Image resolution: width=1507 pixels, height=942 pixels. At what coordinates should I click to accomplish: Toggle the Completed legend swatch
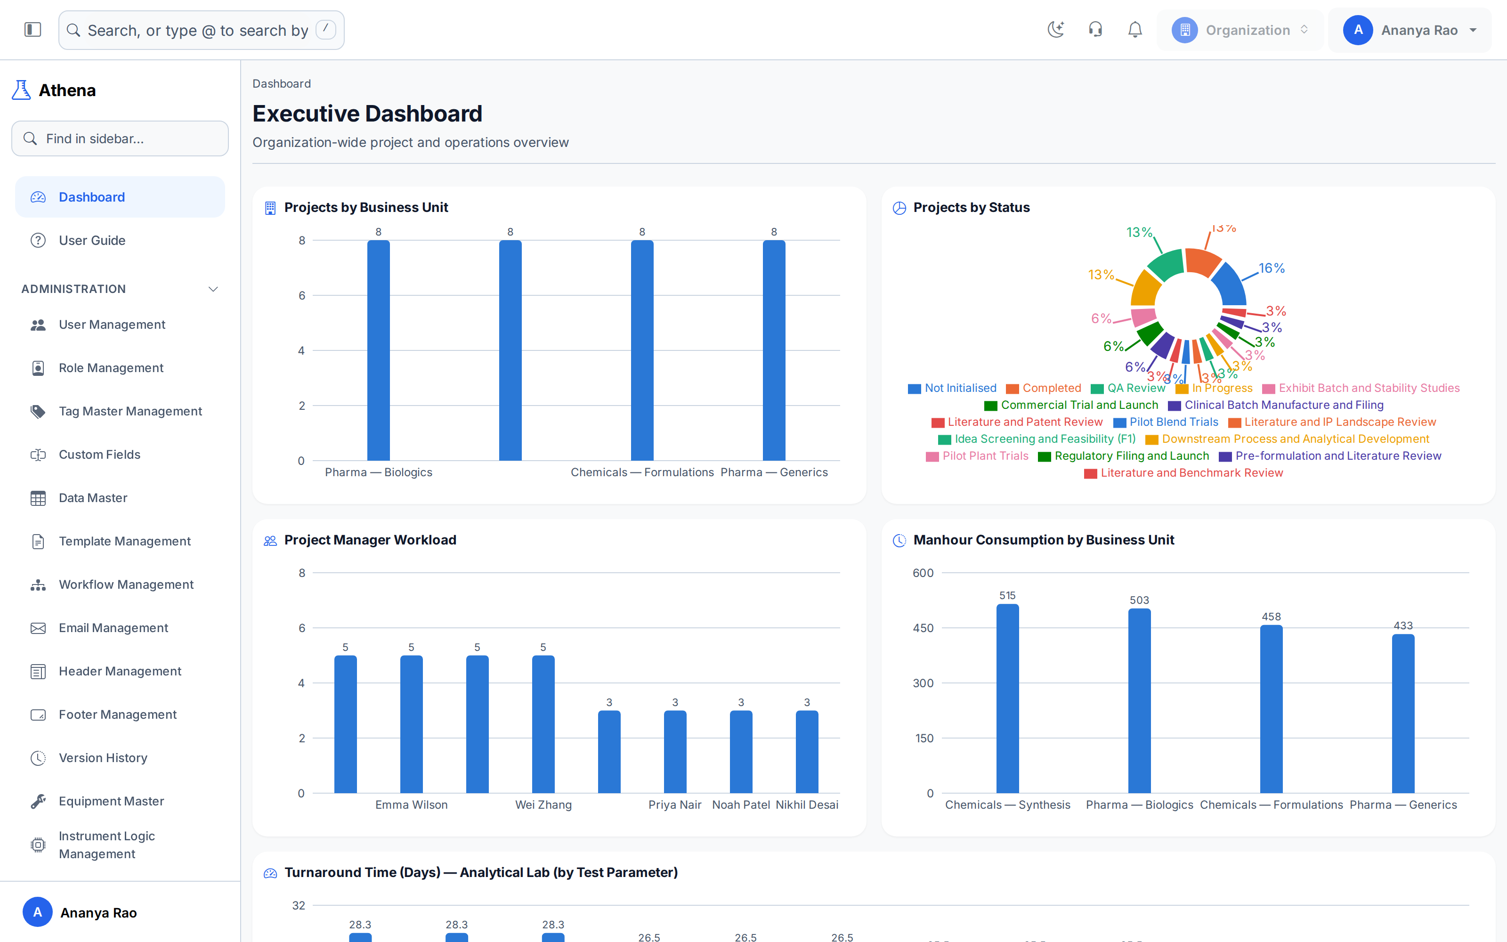point(1012,389)
